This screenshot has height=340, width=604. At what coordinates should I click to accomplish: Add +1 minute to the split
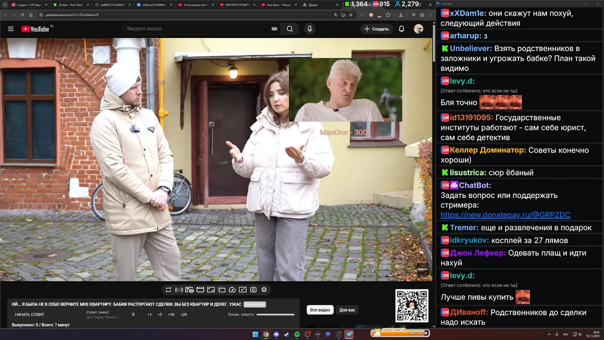tap(149, 314)
